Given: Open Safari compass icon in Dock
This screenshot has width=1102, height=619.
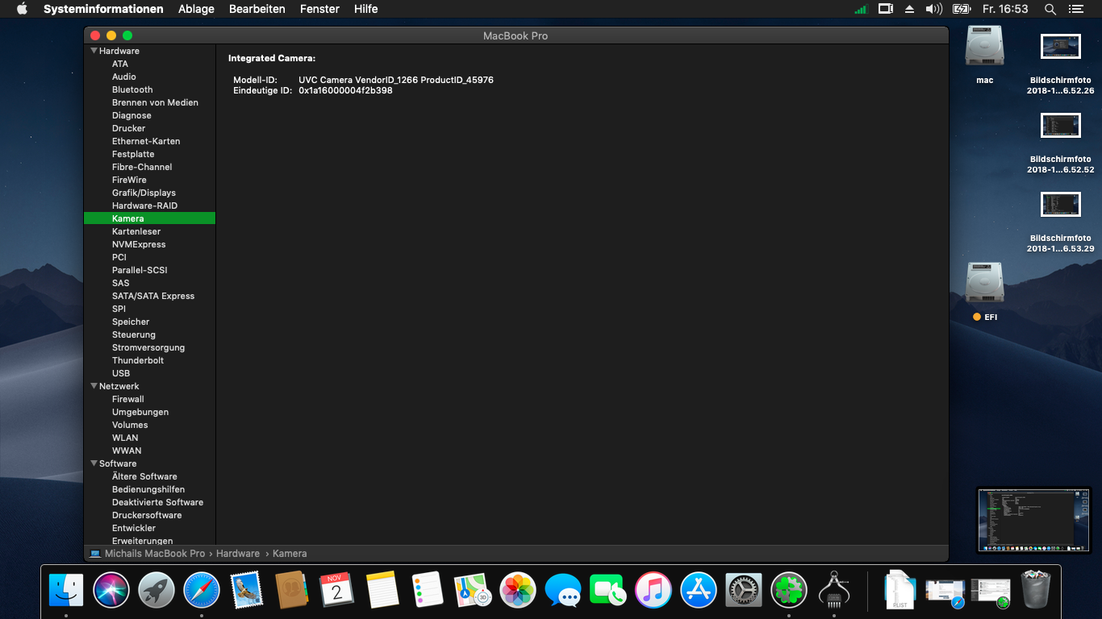Looking at the screenshot, I should point(202,590).
